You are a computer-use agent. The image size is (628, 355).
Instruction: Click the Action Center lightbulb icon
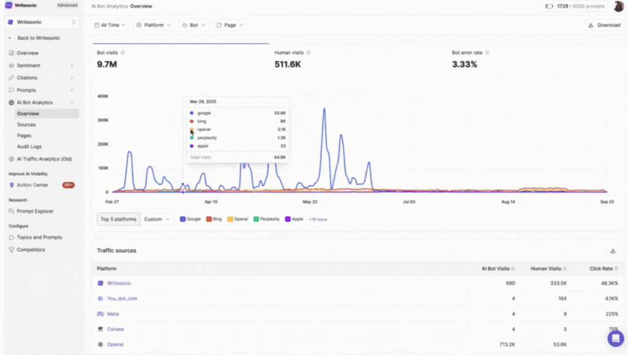pos(11,185)
